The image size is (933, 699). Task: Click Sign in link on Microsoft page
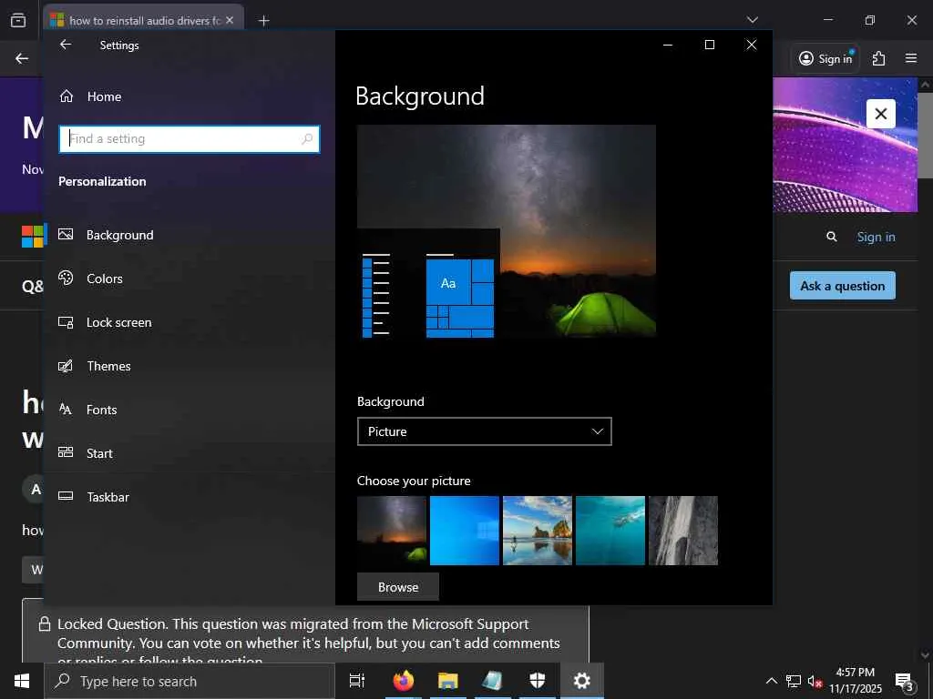pyautogui.click(x=876, y=237)
